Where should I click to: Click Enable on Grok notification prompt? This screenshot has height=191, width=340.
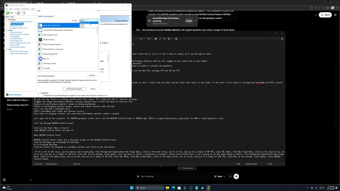click(x=189, y=21)
